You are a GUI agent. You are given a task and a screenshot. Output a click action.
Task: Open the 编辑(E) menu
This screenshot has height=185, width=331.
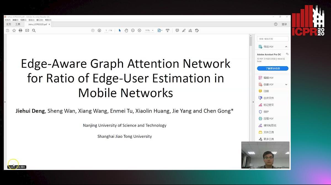[15, 20]
